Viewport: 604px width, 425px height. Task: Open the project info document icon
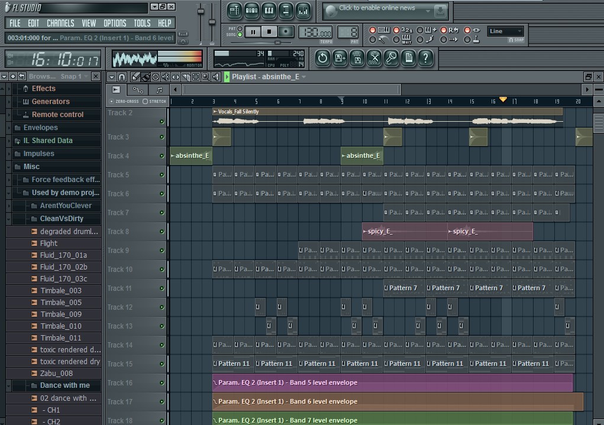pos(409,59)
